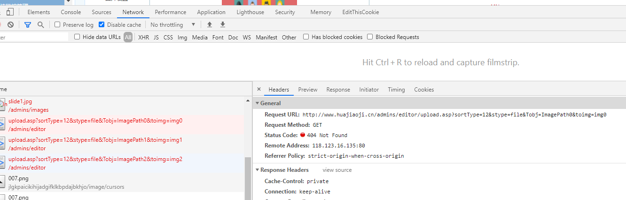Open the Response tab in details

tap(338, 90)
